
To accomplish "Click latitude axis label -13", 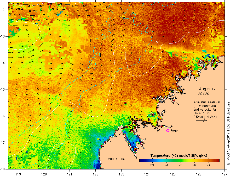I will 3,36.
